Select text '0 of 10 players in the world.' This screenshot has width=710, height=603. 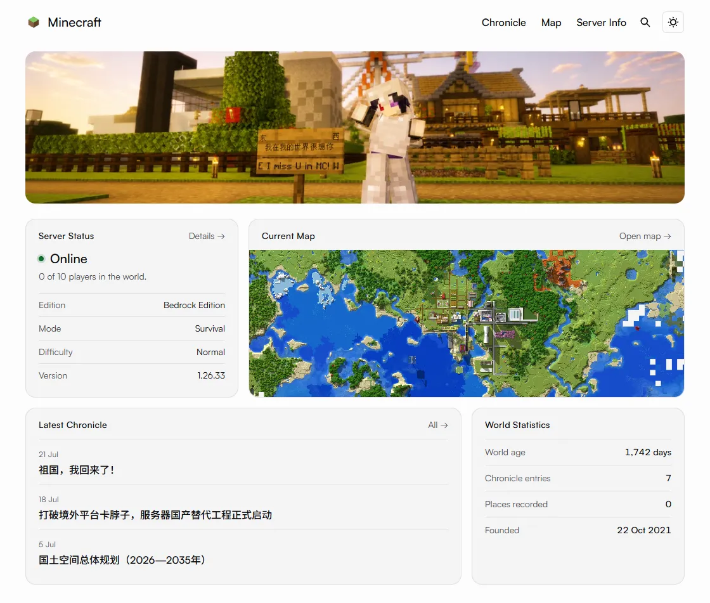tap(93, 276)
